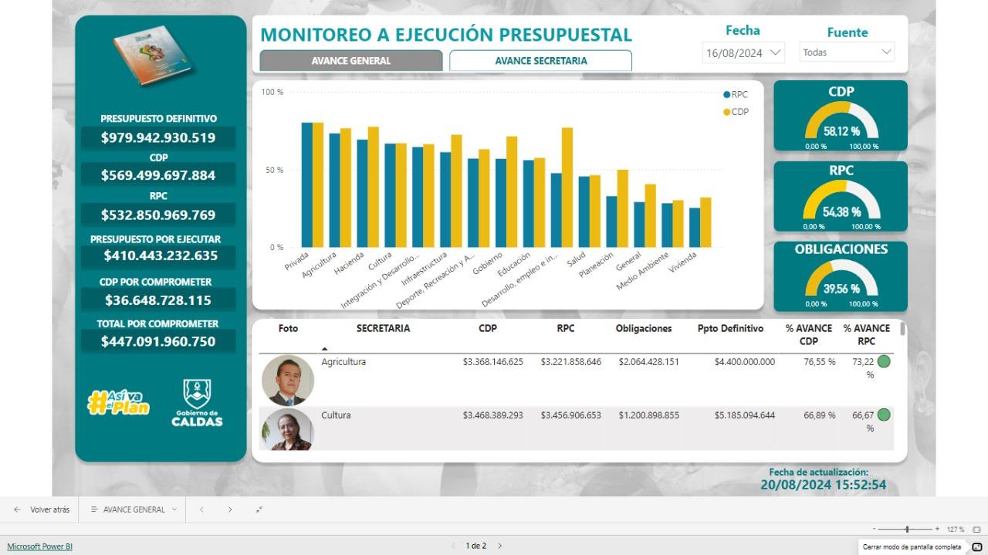This screenshot has width=988, height=555.
Task: Open the Microsoft Power BI link
Action: coord(40,547)
